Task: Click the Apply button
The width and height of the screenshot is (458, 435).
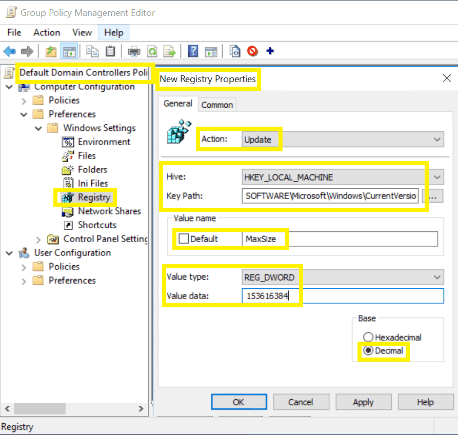Action: coord(363,402)
